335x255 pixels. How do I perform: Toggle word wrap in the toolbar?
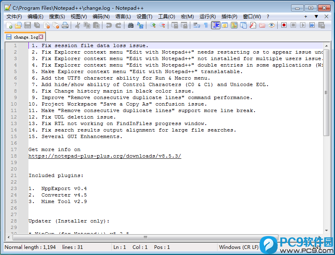pyautogui.click(x=196, y=26)
